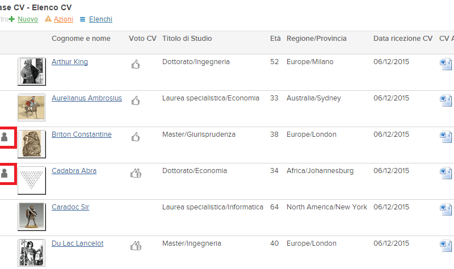Click person icon beside Cadabra Abra
The width and height of the screenshot is (454, 269).
[5, 173]
